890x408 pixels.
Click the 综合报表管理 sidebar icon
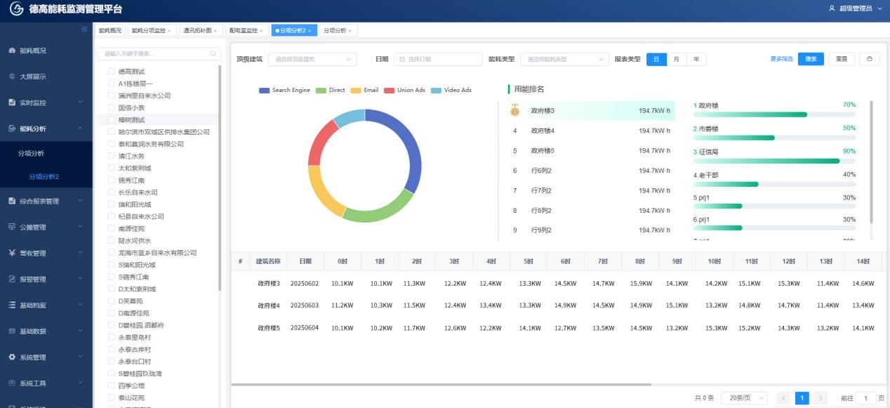[x=11, y=202]
